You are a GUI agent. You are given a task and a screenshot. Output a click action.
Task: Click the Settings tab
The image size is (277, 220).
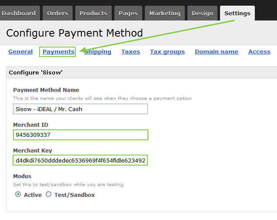(x=237, y=13)
